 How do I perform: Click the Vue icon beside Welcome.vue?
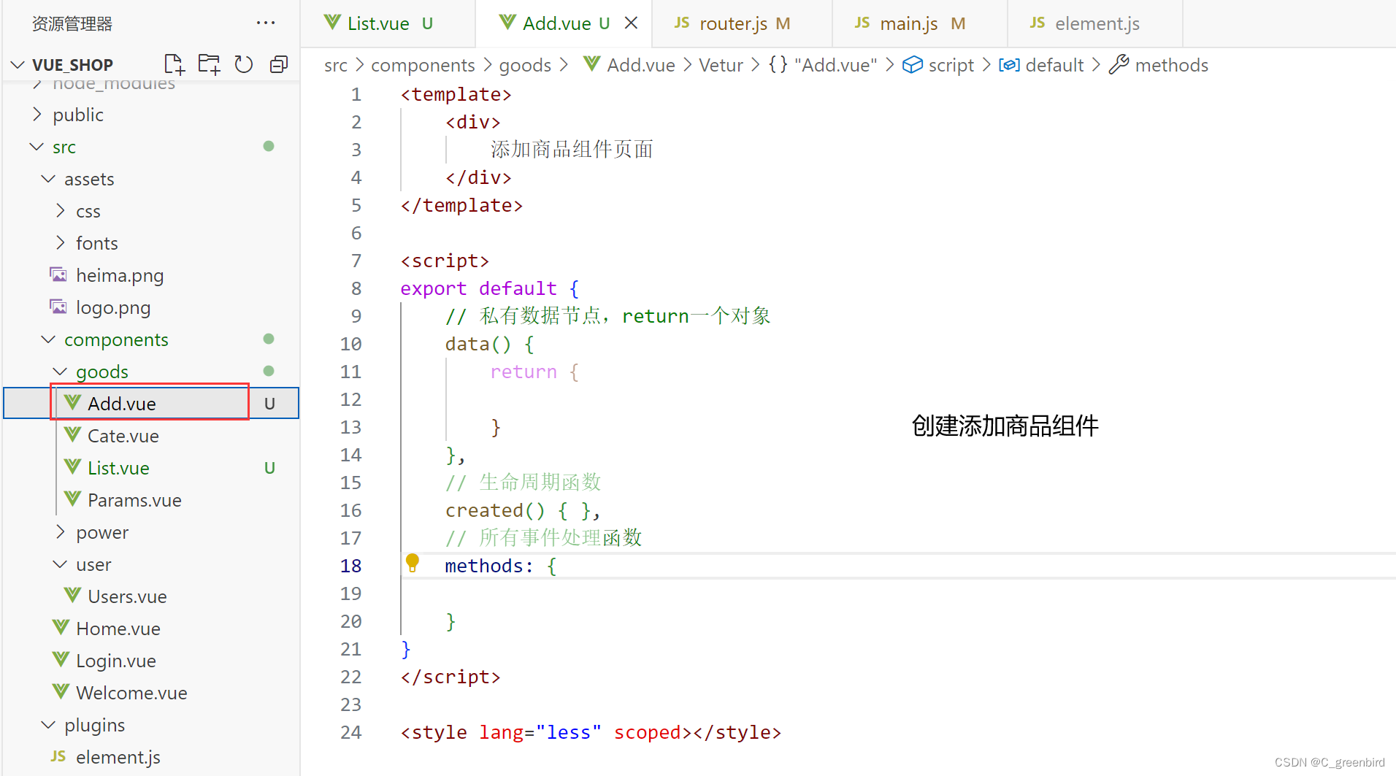click(61, 692)
